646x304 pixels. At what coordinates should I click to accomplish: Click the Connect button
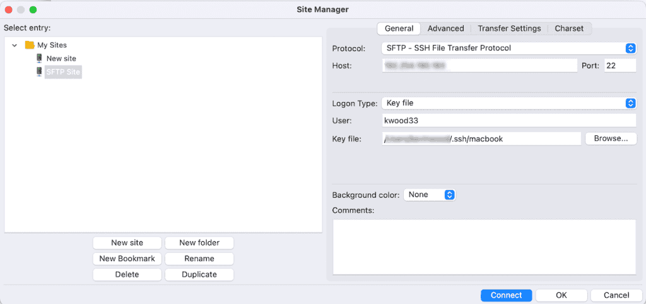click(507, 295)
